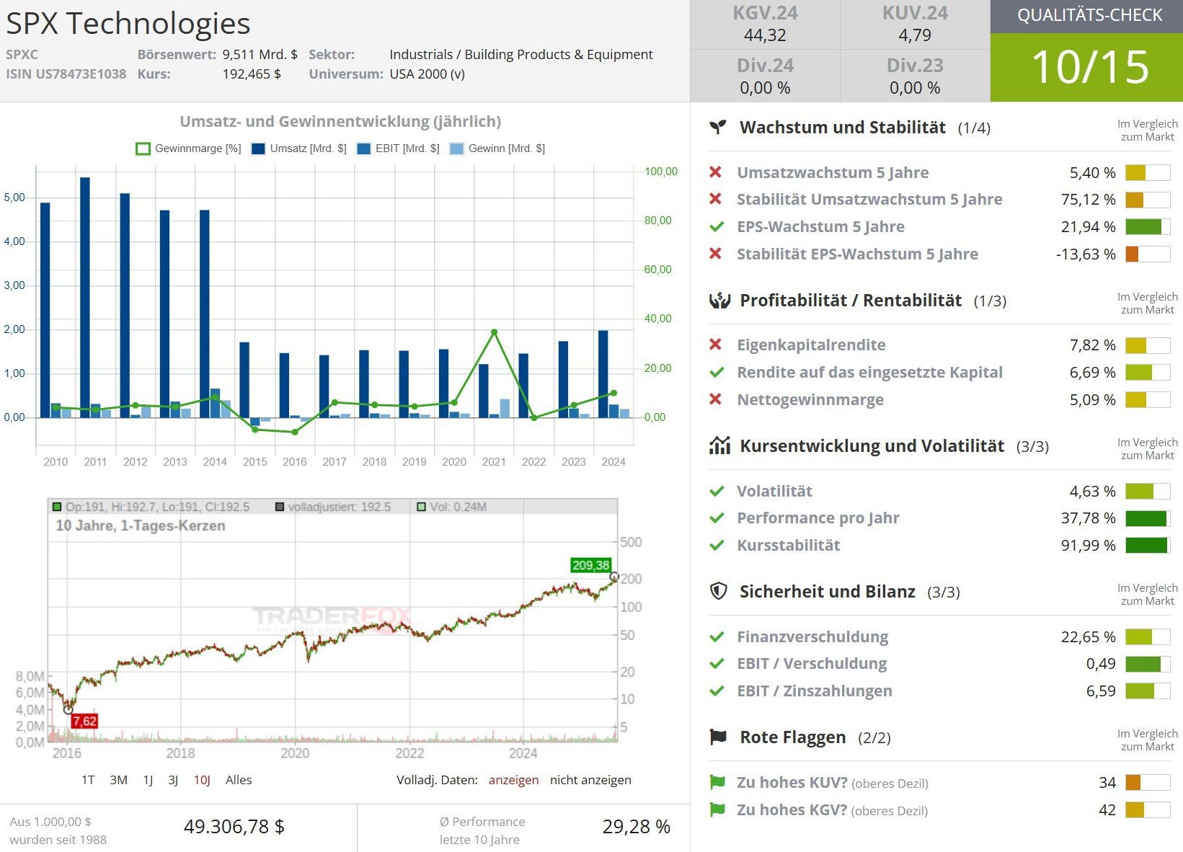This screenshot has height=852, width=1183.
Task: Select the 10J chart range
Action: point(202,780)
